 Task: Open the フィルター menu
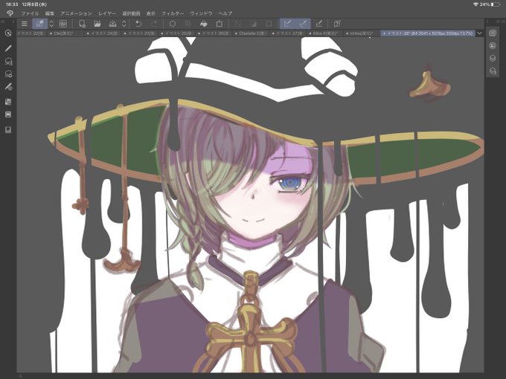point(173,13)
